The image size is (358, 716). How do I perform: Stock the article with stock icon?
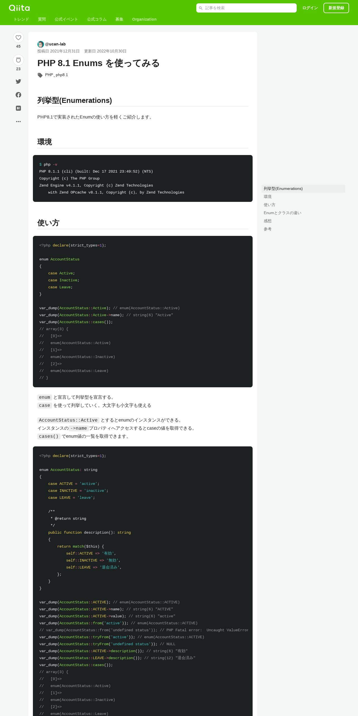tap(18, 60)
